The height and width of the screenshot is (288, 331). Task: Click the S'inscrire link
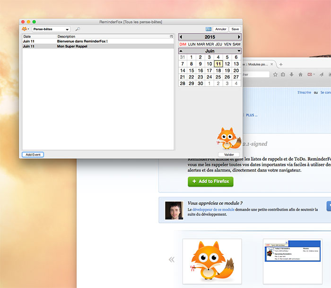(x=304, y=93)
